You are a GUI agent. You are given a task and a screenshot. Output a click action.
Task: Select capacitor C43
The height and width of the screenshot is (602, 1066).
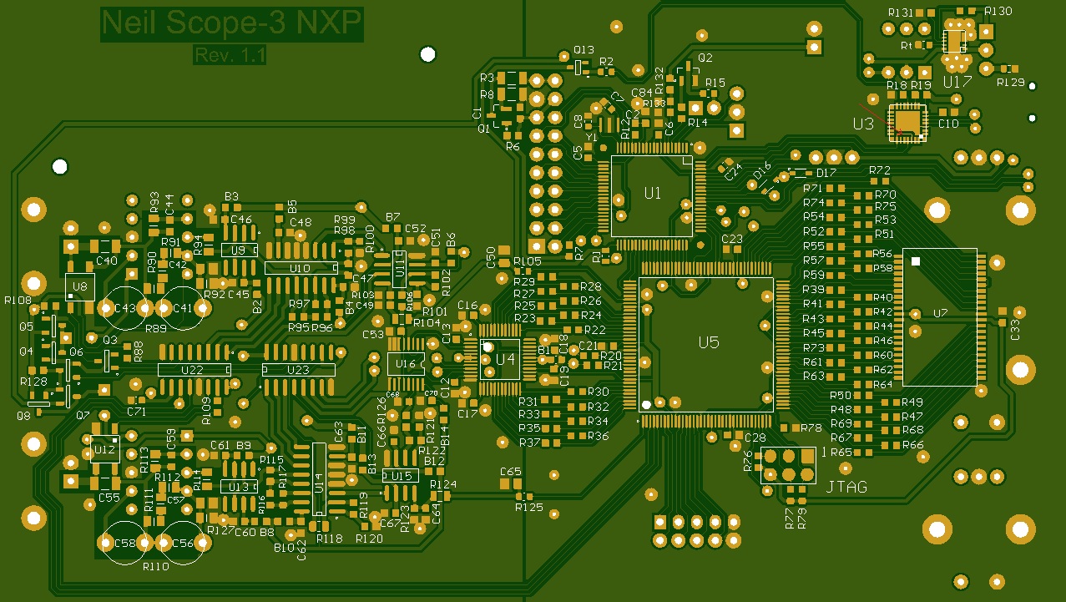(125, 307)
